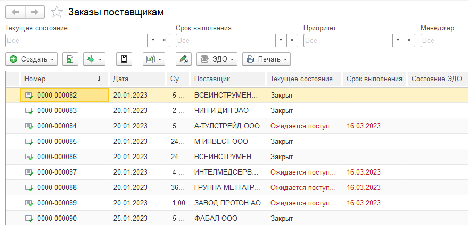Screen dimensions: 468x225
Task: Expand the Текущее состояние filter dropdown arrow
Action: pyautogui.click(x=153, y=40)
